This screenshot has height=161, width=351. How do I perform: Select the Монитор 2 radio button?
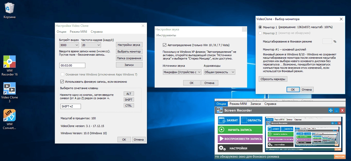[260, 33]
